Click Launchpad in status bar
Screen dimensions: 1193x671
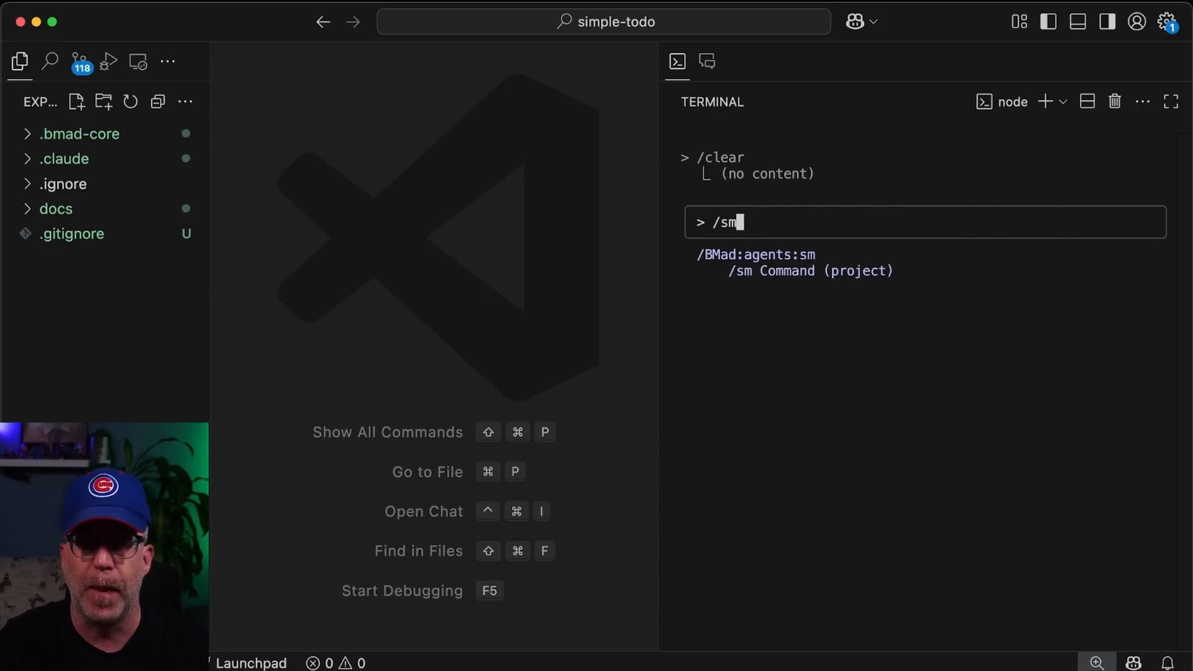(x=250, y=663)
